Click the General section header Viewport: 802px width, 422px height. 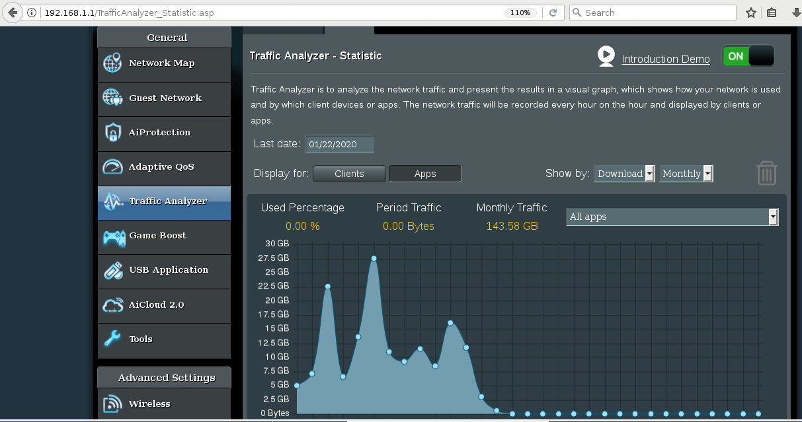164,38
